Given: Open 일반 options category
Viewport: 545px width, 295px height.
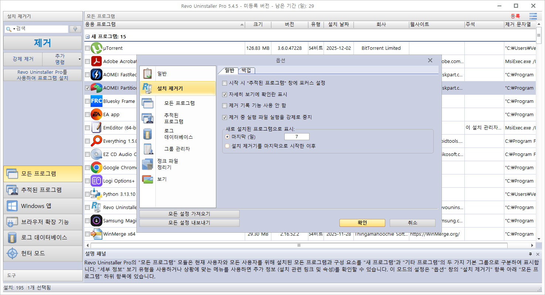Looking at the screenshot, I should 178,74.
